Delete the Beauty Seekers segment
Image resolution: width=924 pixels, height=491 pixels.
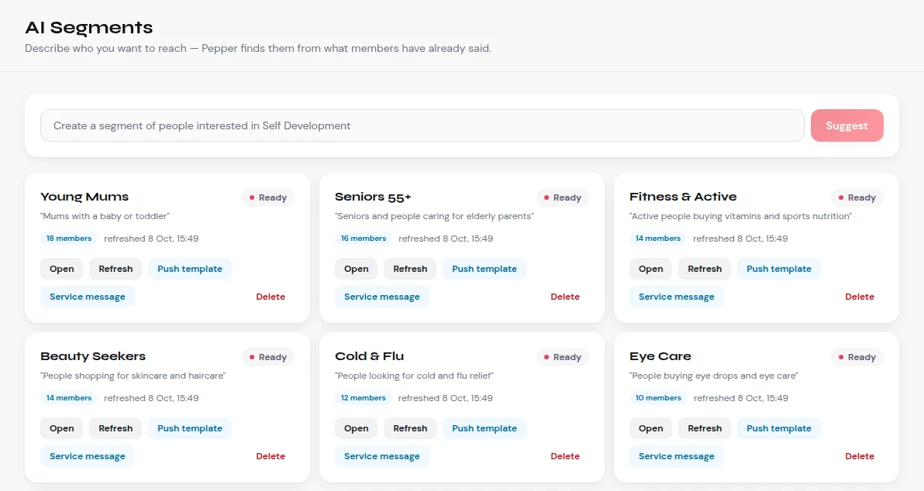[x=271, y=456]
